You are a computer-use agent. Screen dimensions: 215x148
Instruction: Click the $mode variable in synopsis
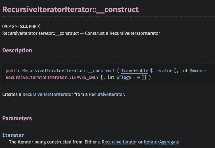(x=196, y=70)
